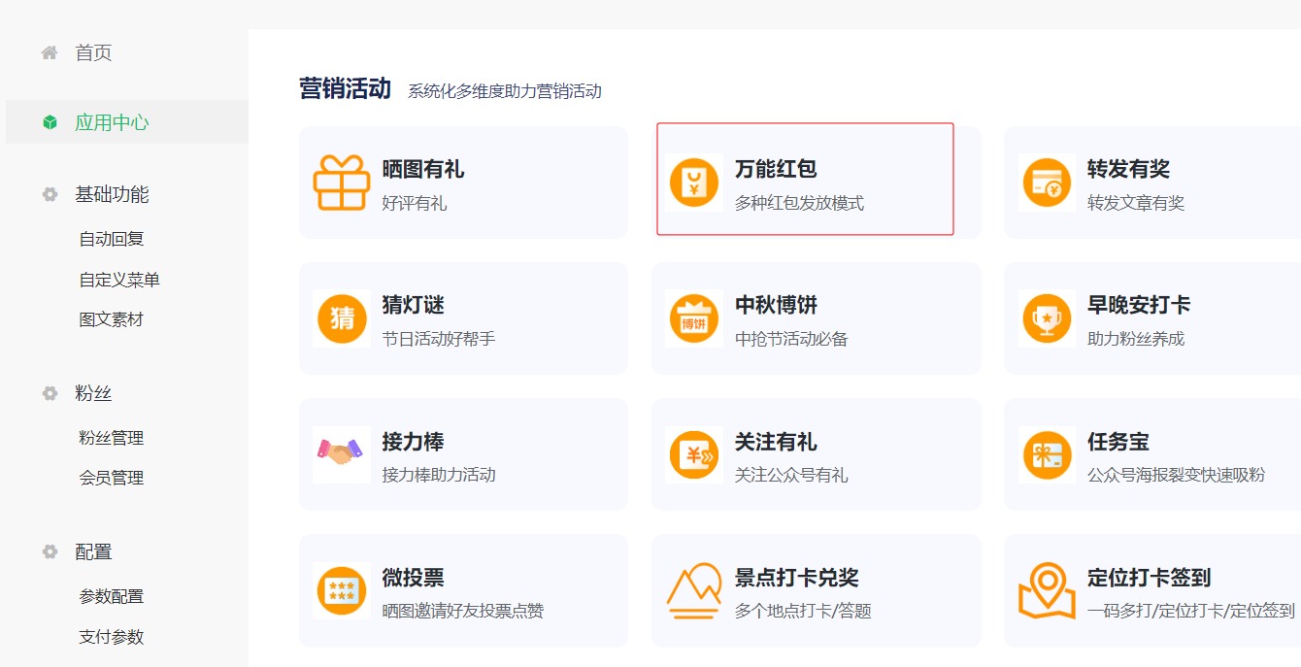Click the 中秋博饼 icon
Image resolution: width=1301 pixels, height=667 pixels.
pos(694,317)
